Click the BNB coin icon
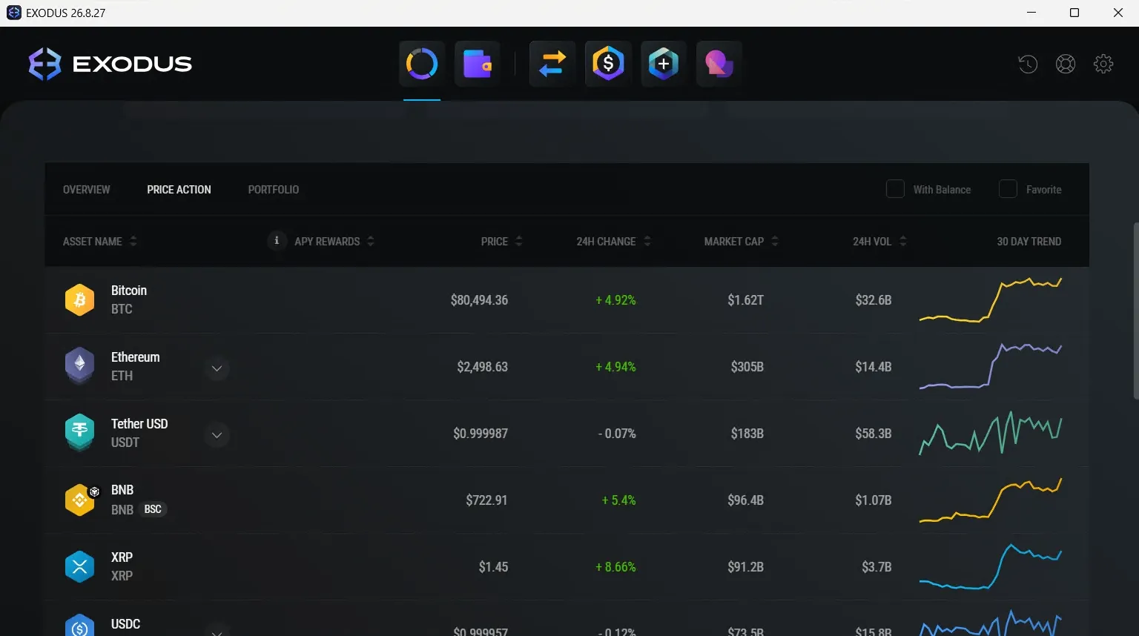The height and width of the screenshot is (636, 1139). pyautogui.click(x=79, y=500)
